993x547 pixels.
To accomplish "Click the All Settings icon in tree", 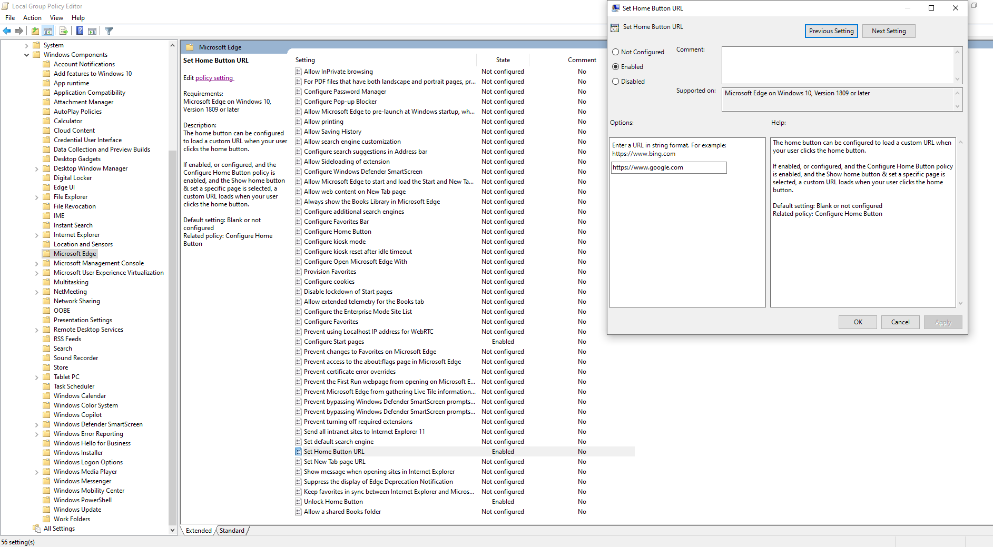I will click(x=37, y=529).
